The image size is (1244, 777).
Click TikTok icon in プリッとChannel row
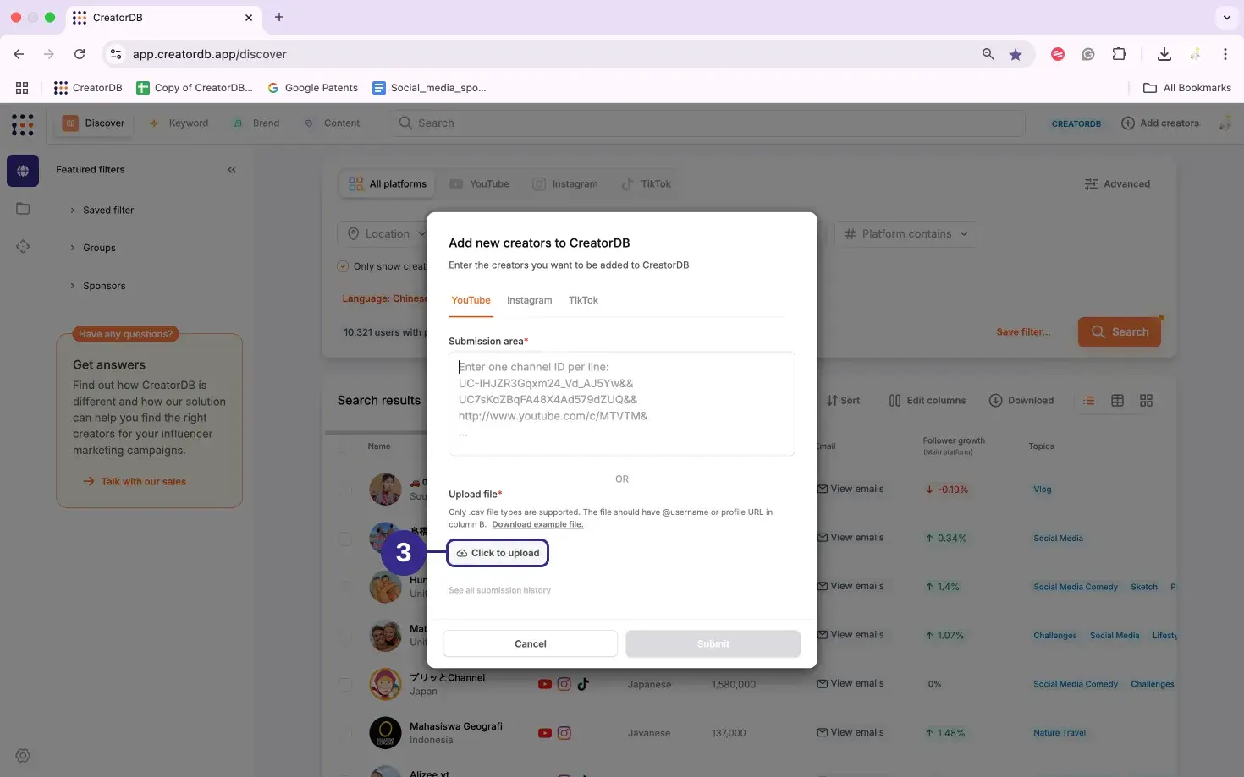[x=583, y=685]
